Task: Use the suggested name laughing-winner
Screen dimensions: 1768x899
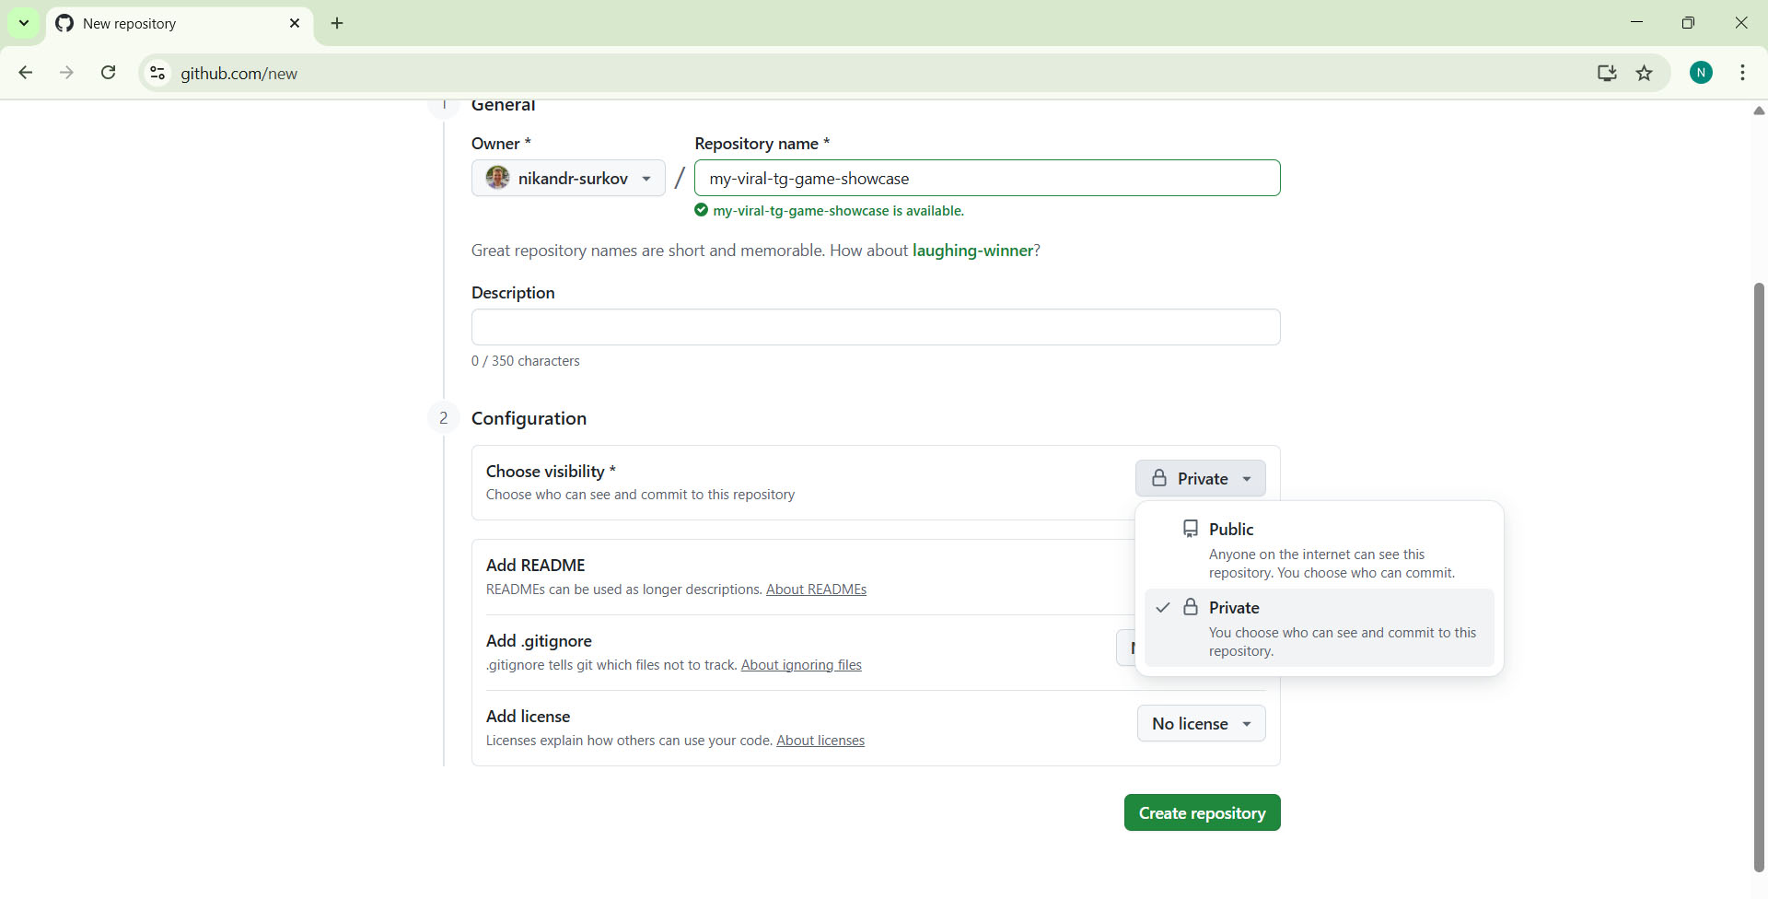Action: coord(972,251)
